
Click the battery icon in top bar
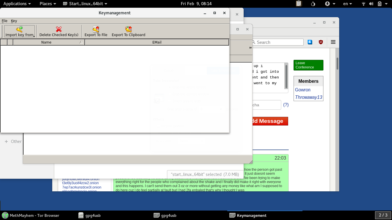tap(379, 3)
